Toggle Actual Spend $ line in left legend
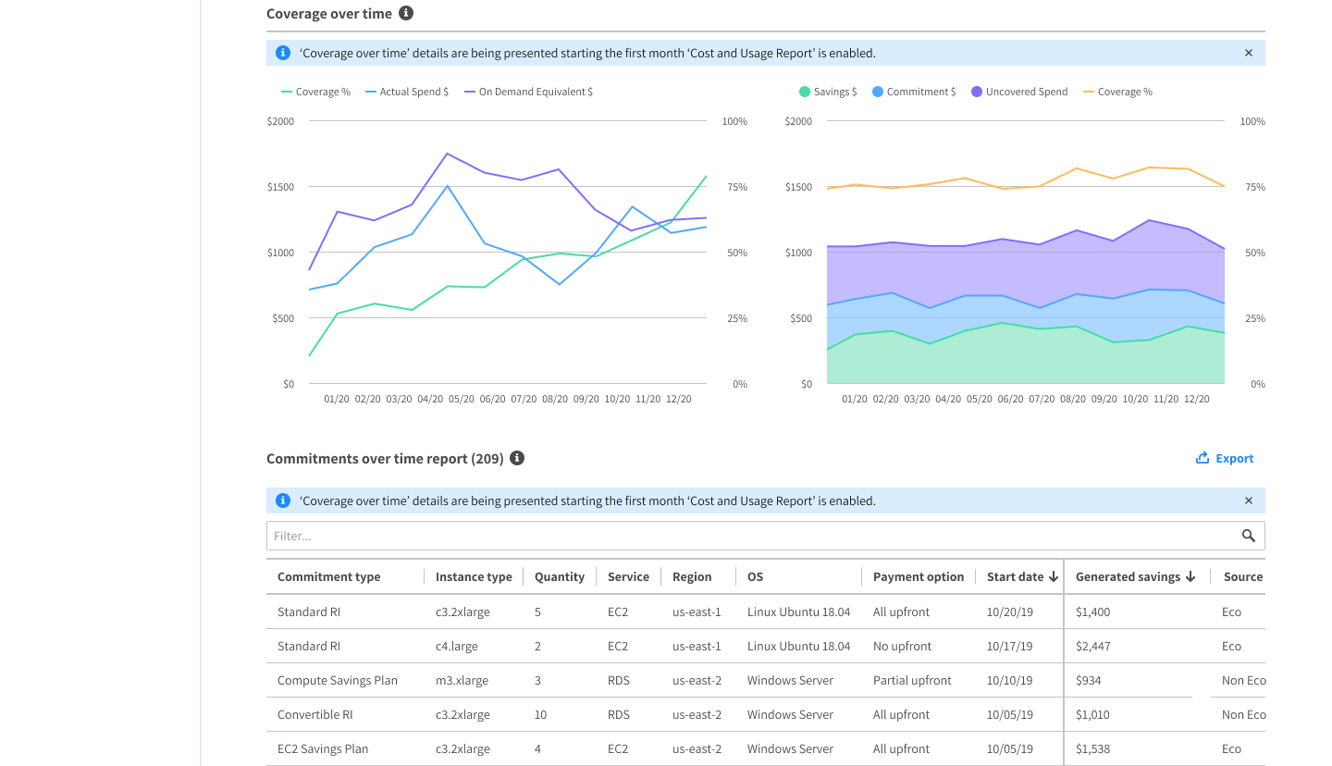Screen dimensions: 1332x766 pos(407,92)
